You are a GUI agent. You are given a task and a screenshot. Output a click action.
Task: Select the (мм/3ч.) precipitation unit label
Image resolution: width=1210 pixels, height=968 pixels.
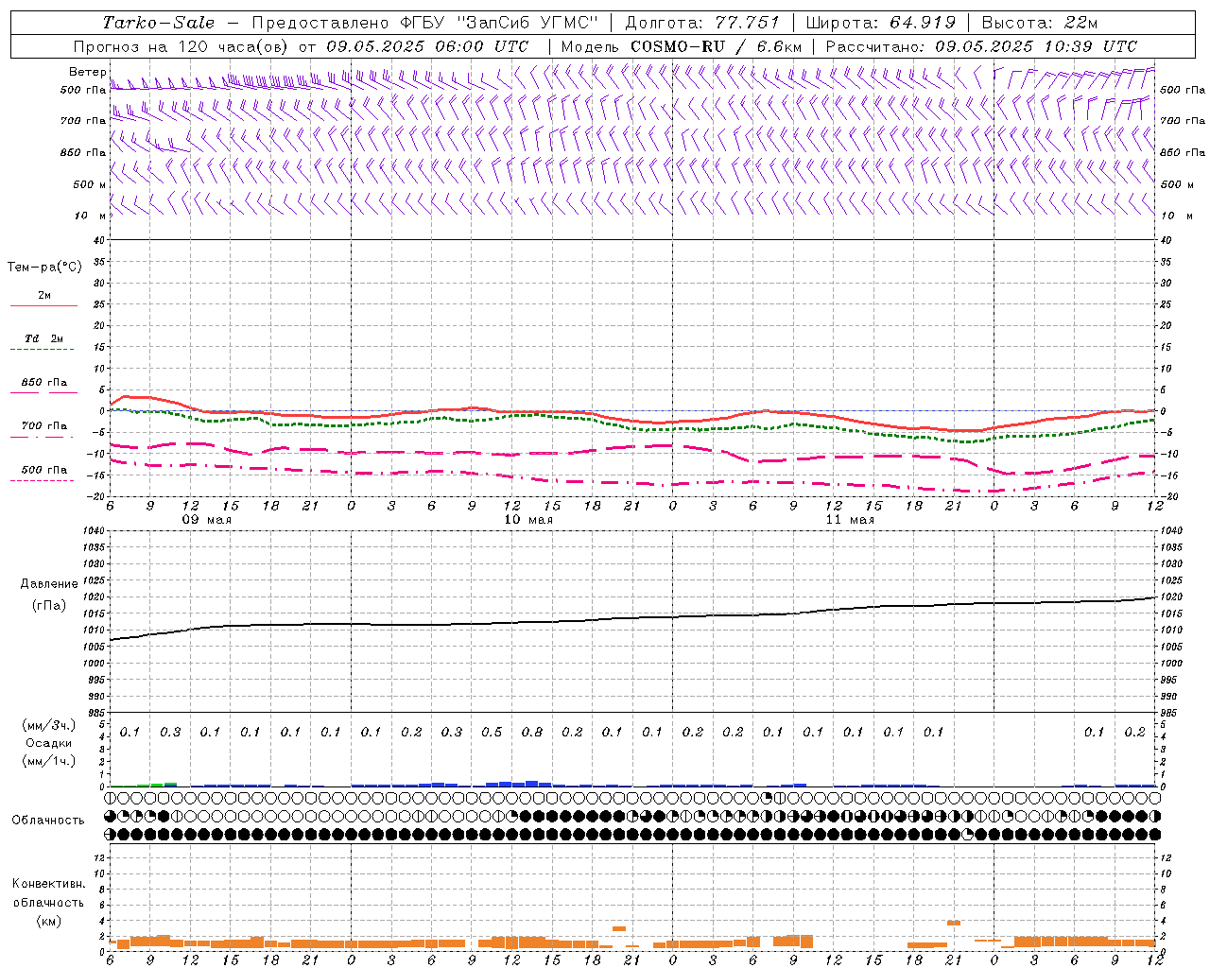[x=48, y=725]
